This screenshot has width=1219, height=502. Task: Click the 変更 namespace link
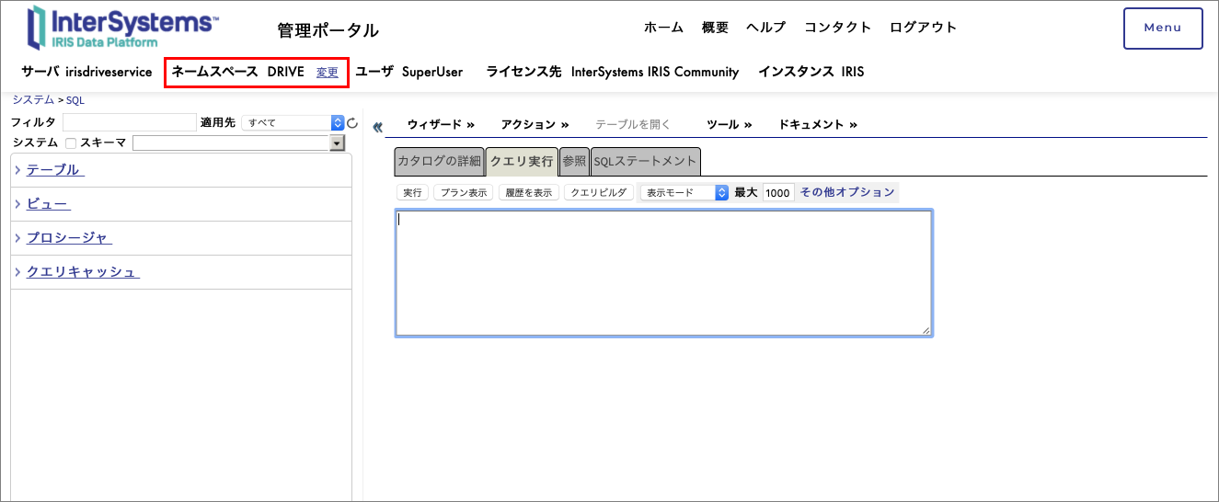pos(328,72)
